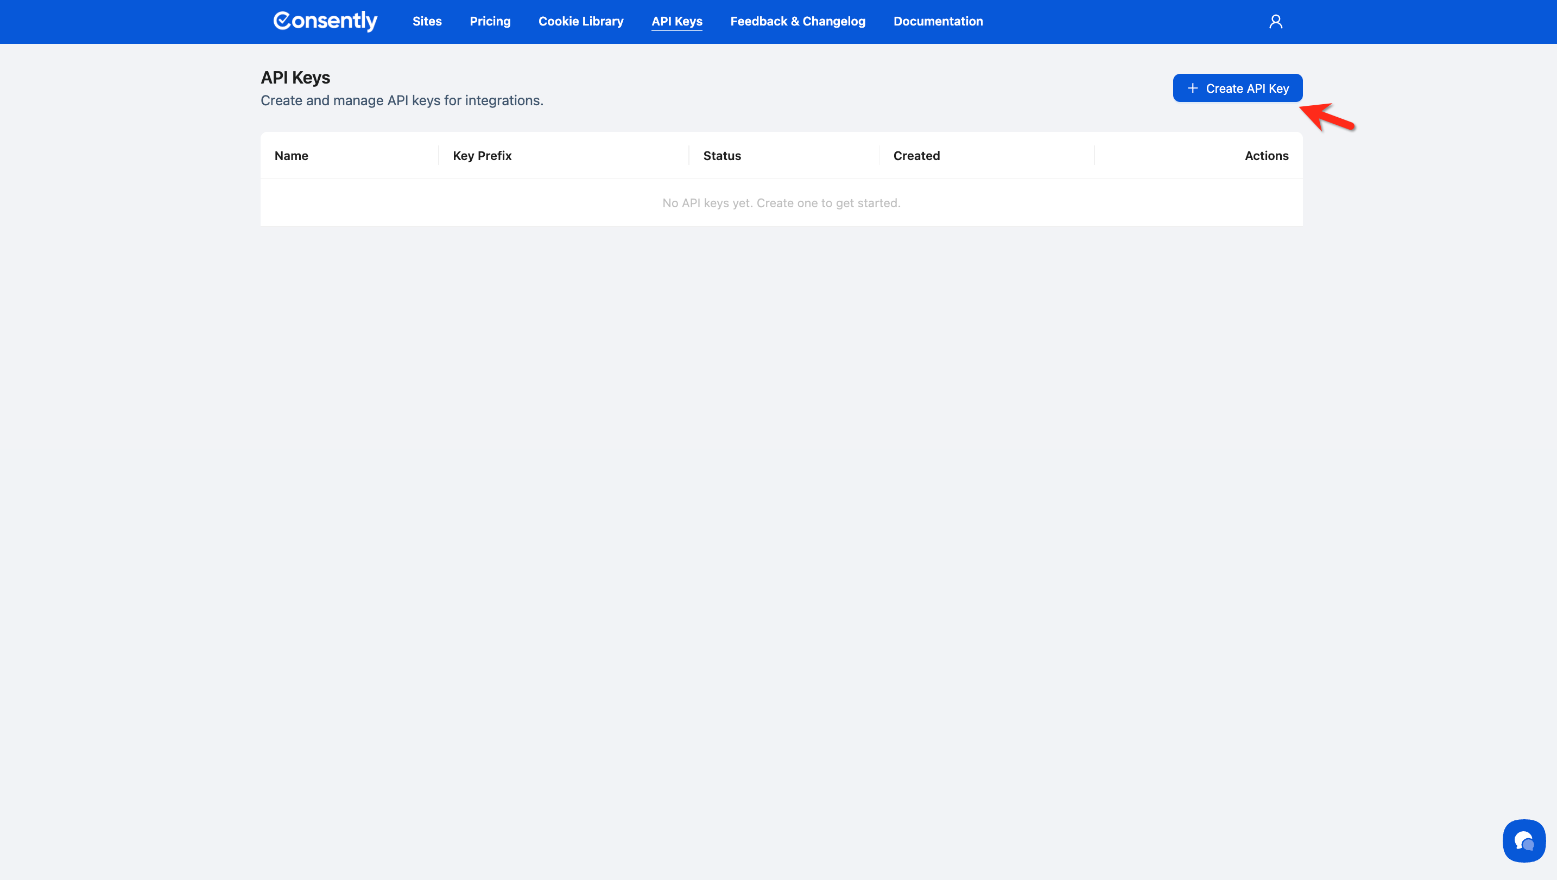Click the page description text
The image size is (1557, 880).
pos(402,101)
